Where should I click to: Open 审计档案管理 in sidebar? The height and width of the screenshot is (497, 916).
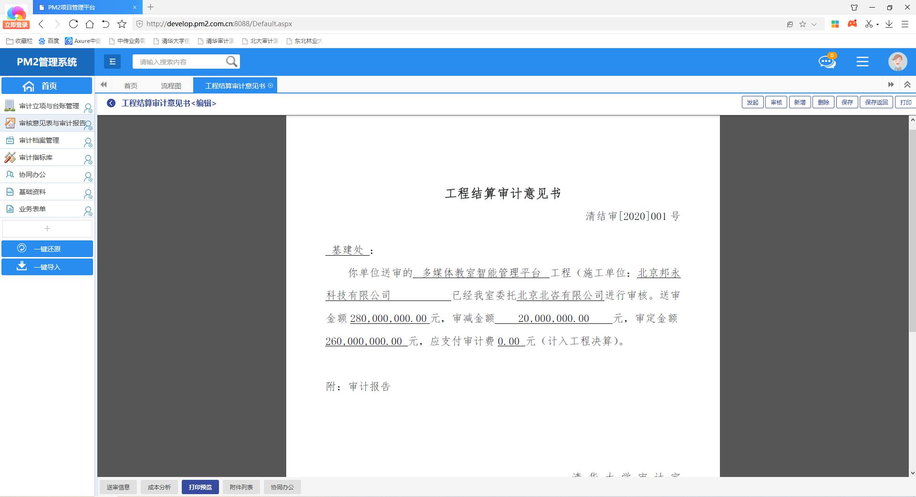(x=39, y=140)
